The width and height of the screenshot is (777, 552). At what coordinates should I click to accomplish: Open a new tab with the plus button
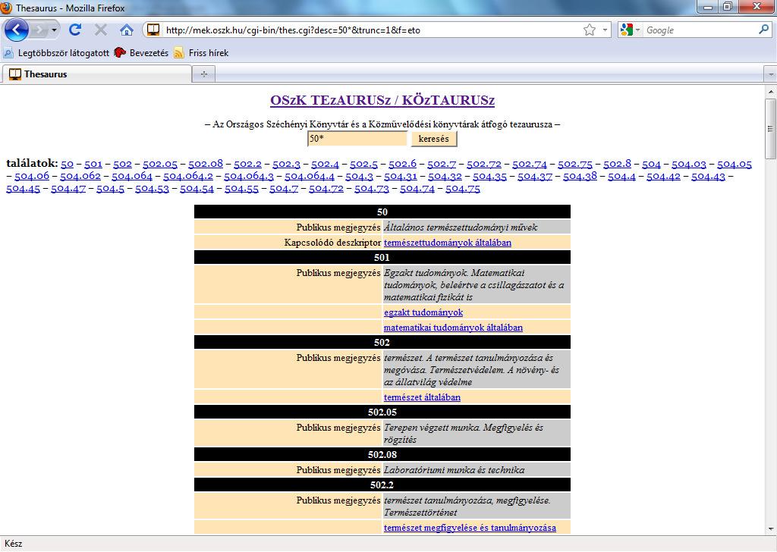click(x=203, y=74)
